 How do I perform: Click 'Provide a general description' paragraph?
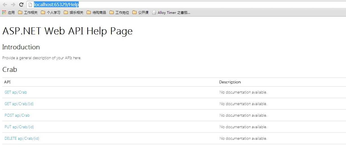(42, 58)
